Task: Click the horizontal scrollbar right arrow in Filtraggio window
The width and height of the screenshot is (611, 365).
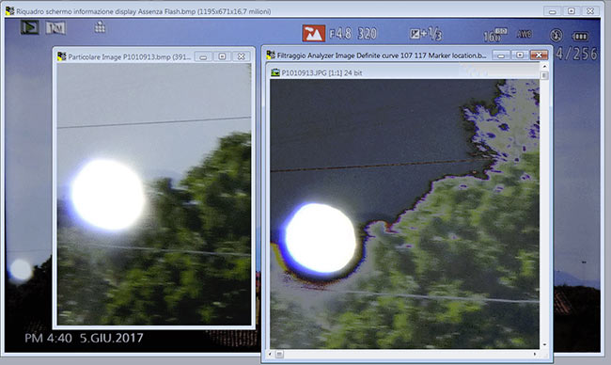Action: [535, 354]
